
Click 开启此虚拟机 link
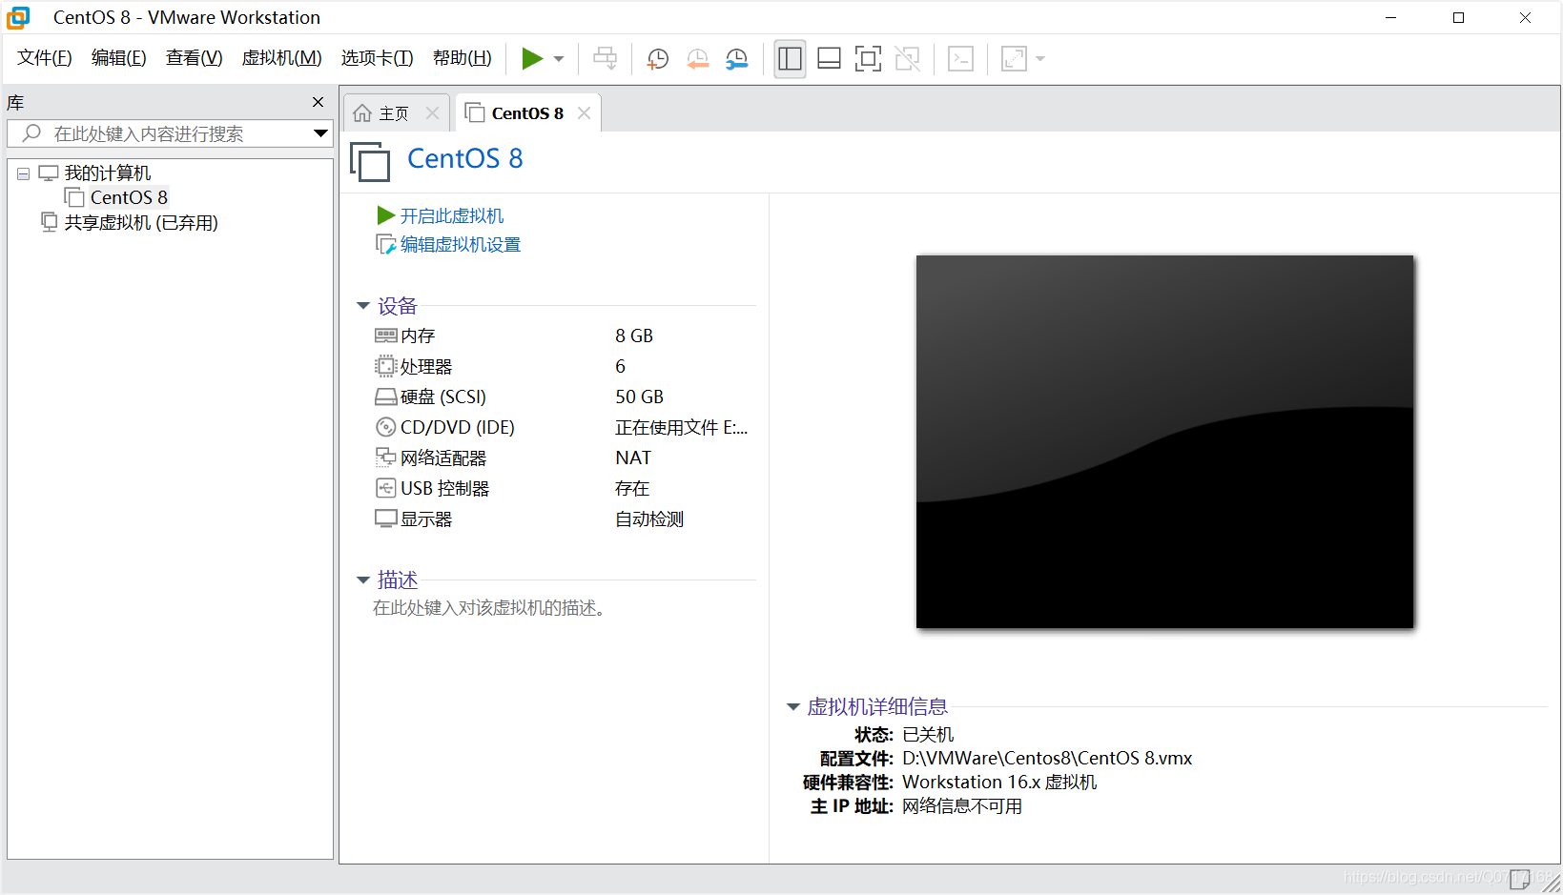pyautogui.click(x=451, y=215)
